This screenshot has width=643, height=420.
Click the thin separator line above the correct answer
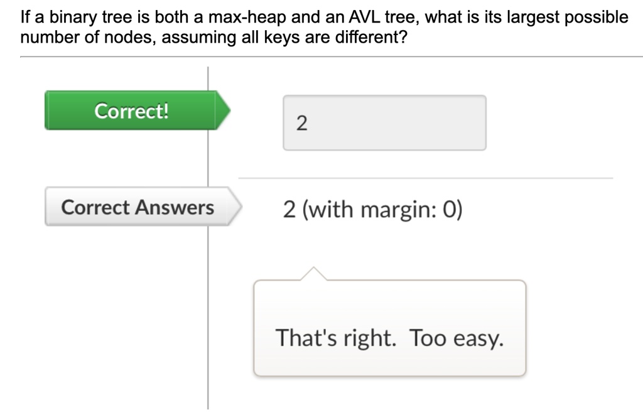[426, 178]
